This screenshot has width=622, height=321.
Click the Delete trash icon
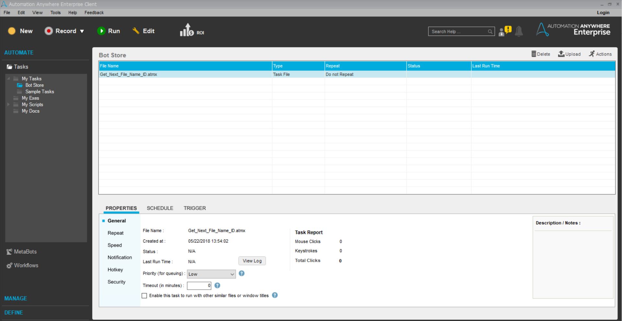click(x=534, y=54)
